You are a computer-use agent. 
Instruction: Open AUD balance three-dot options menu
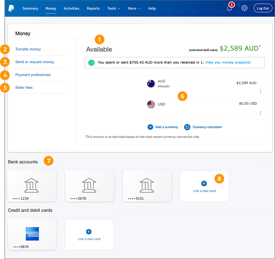[x=260, y=91]
